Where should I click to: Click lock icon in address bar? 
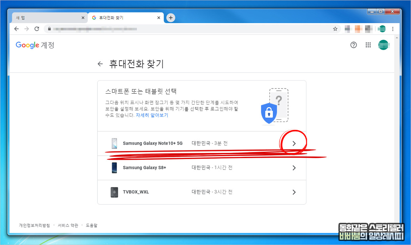click(49, 29)
